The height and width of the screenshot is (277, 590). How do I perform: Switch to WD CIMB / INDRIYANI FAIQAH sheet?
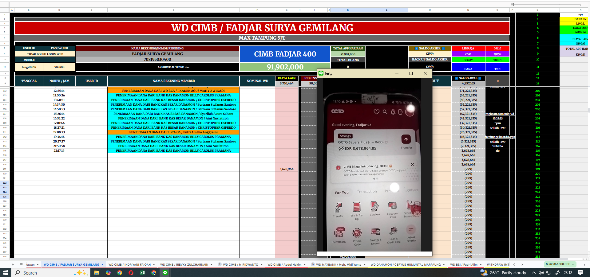[129, 264]
